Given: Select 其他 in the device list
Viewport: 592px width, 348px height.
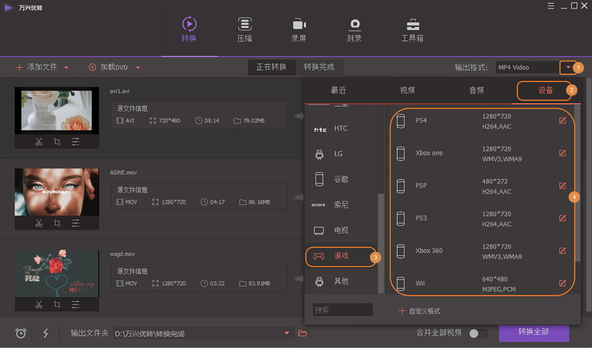Looking at the screenshot, I should [341, 281].
